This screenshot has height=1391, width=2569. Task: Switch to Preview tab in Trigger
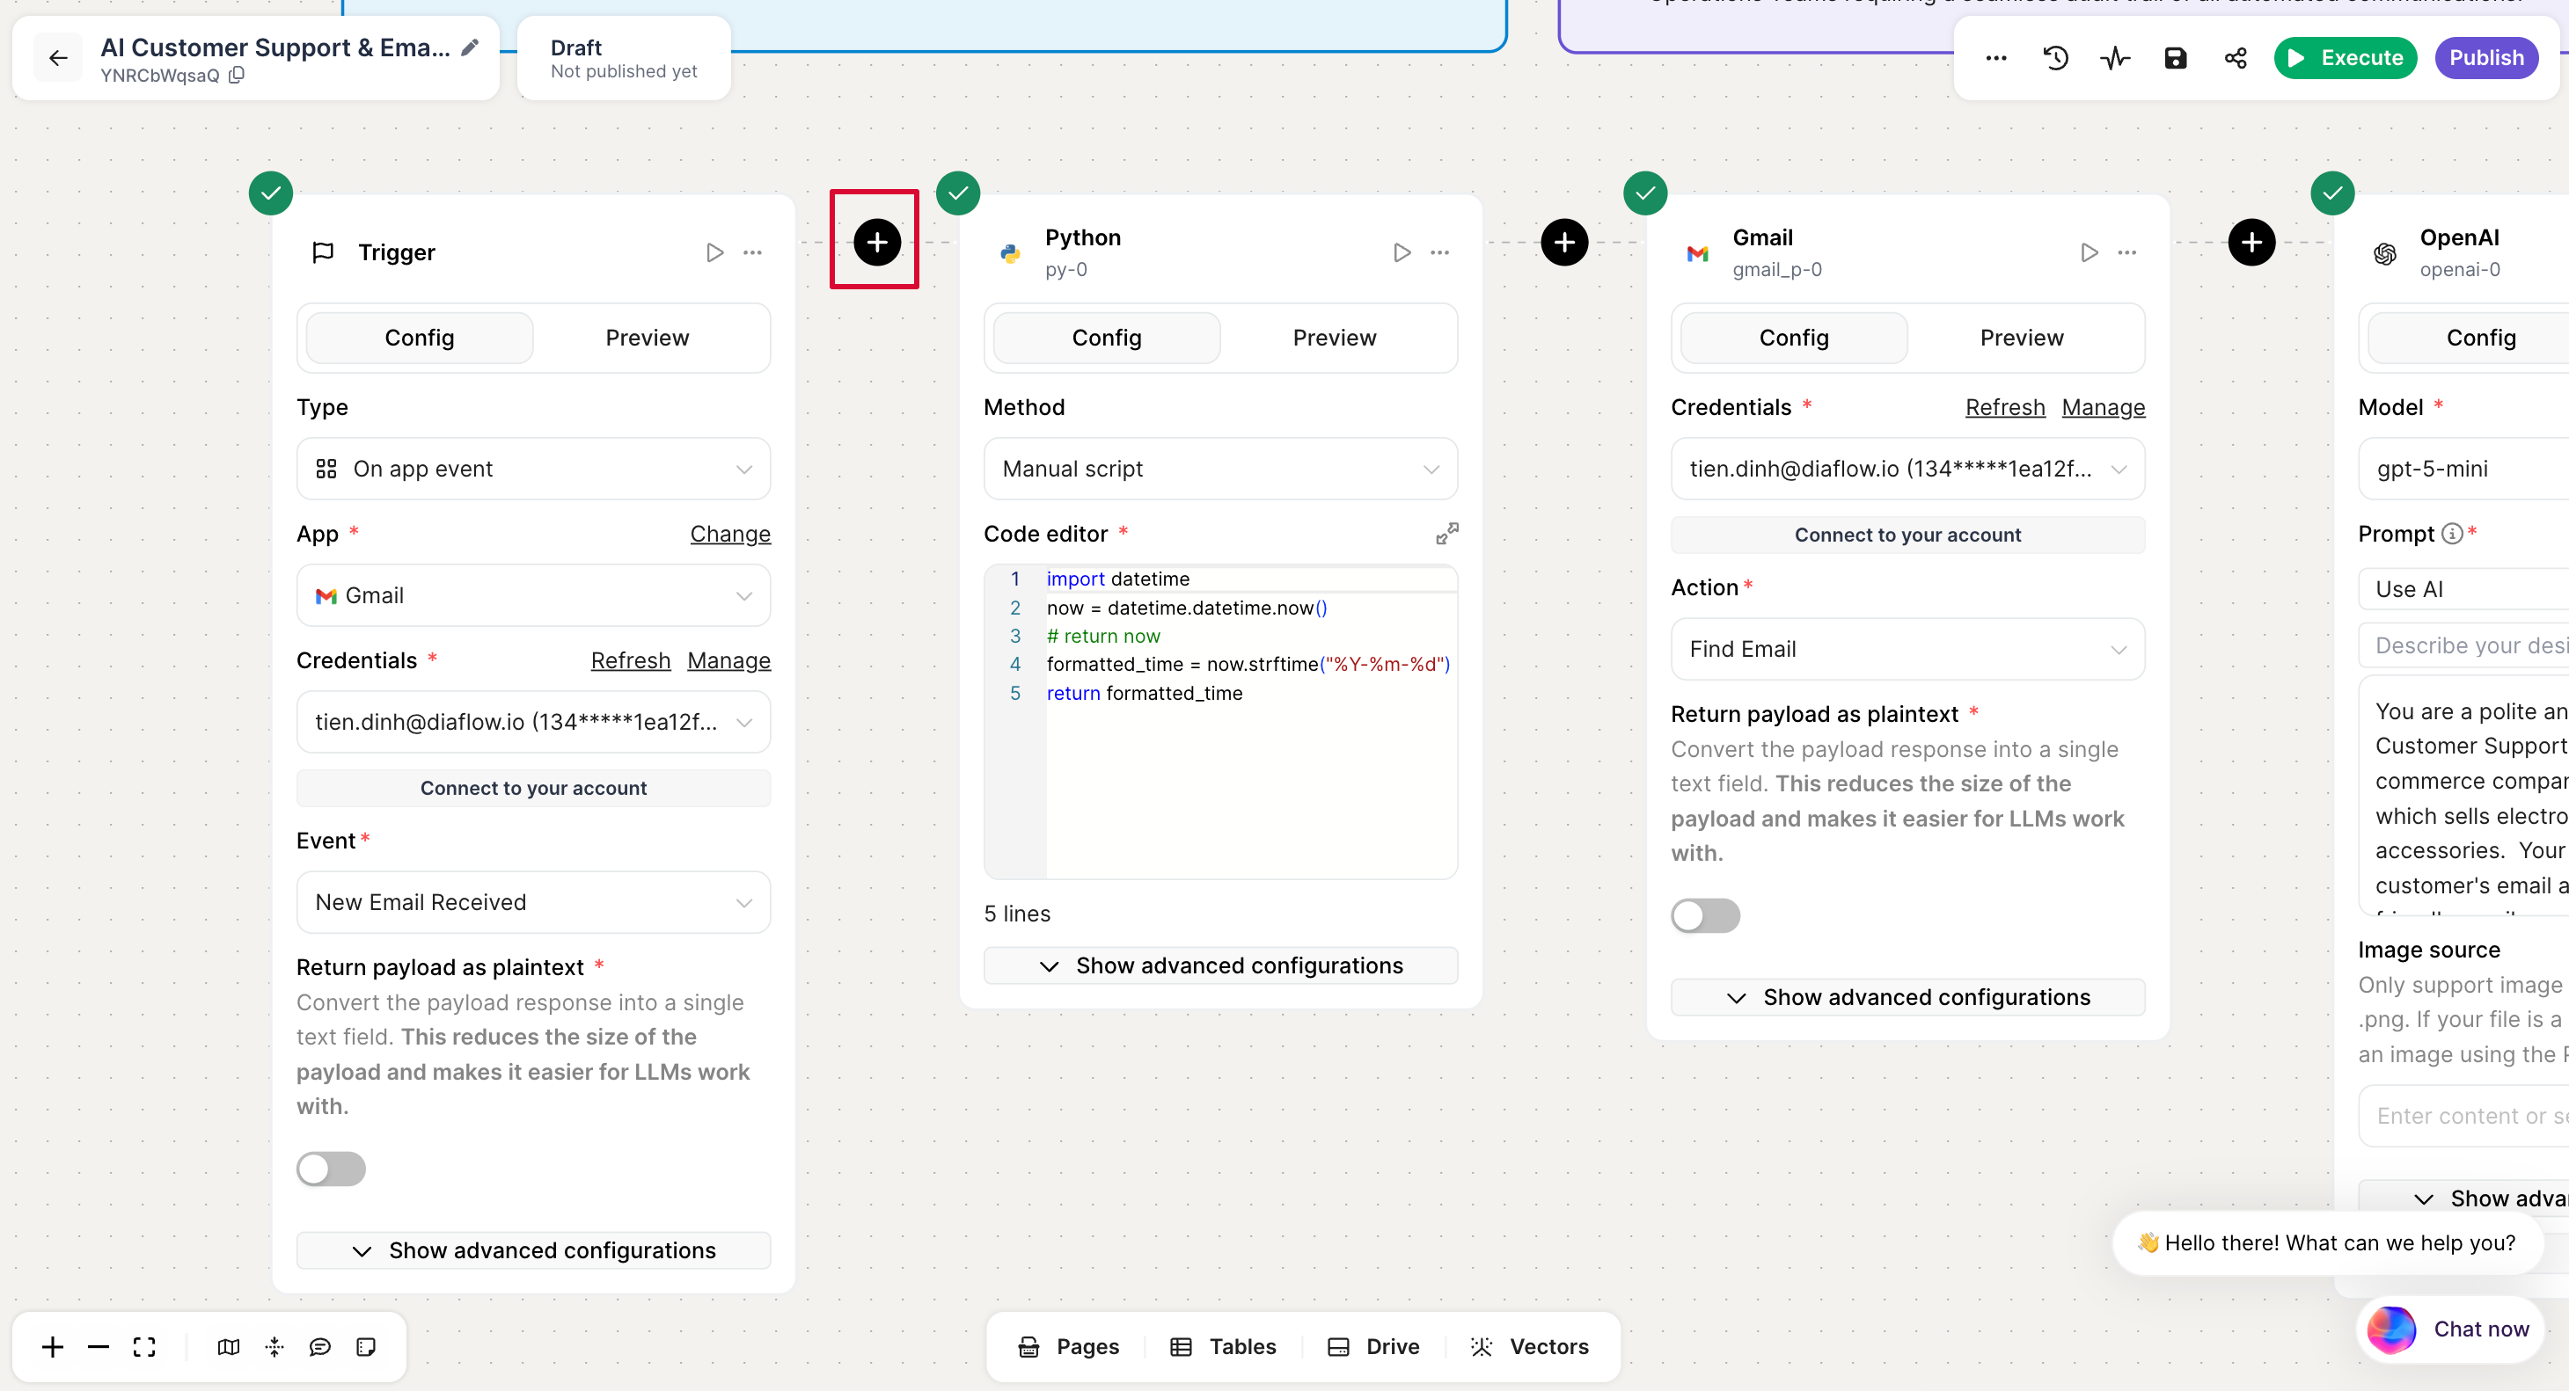(647, 338)
